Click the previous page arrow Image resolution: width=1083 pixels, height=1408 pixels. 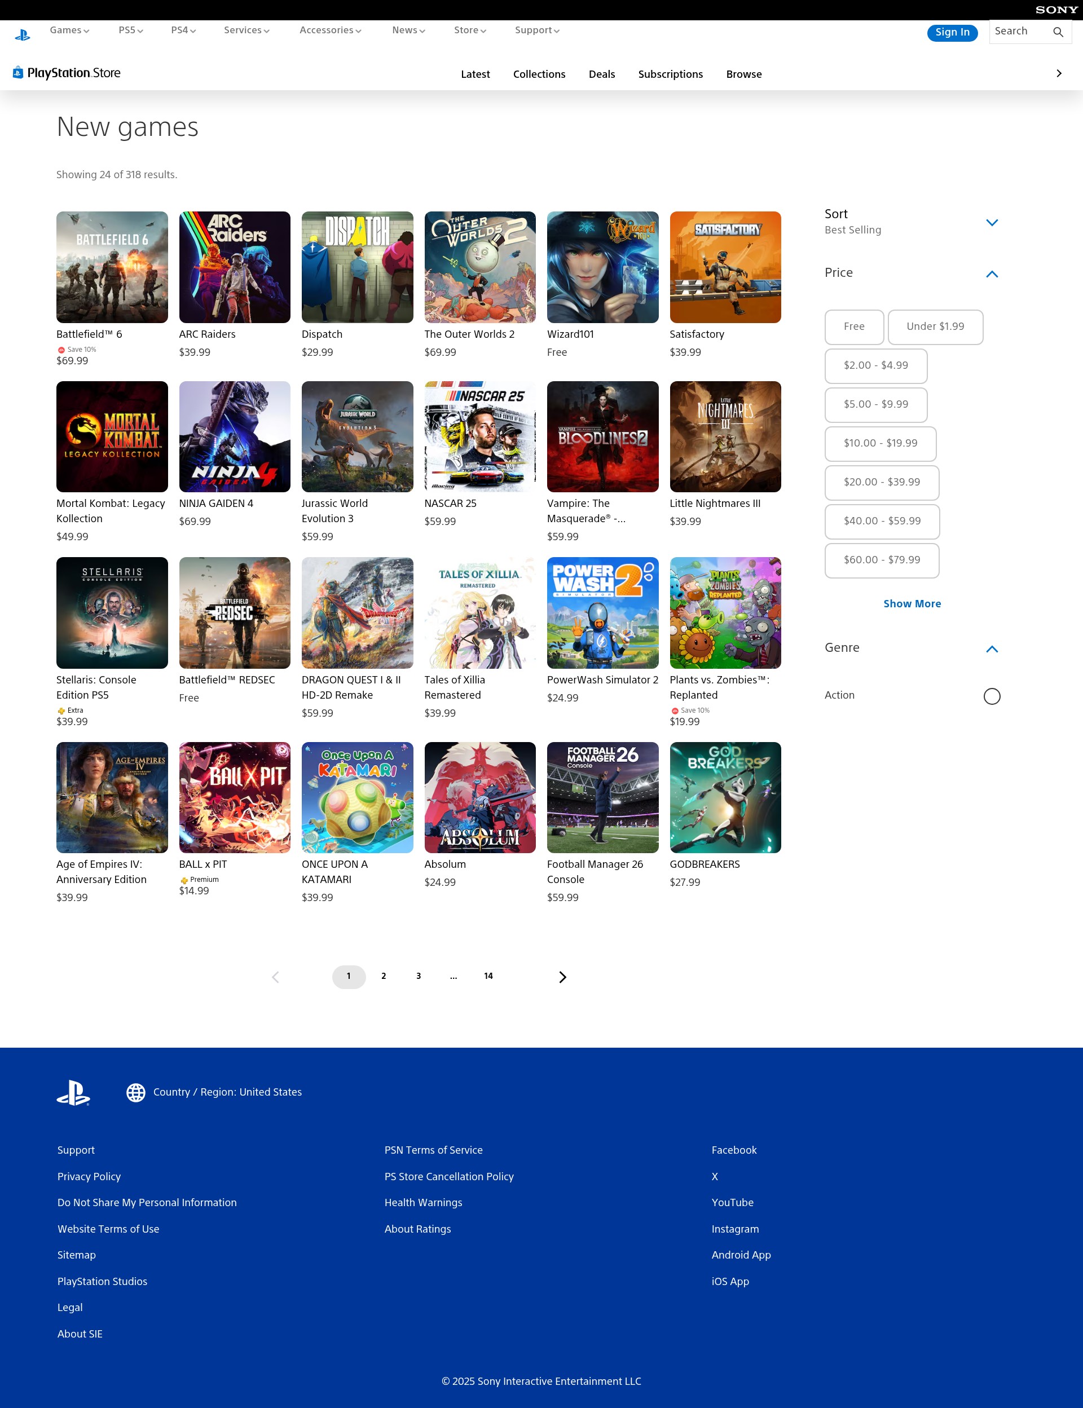click(275, 977)
